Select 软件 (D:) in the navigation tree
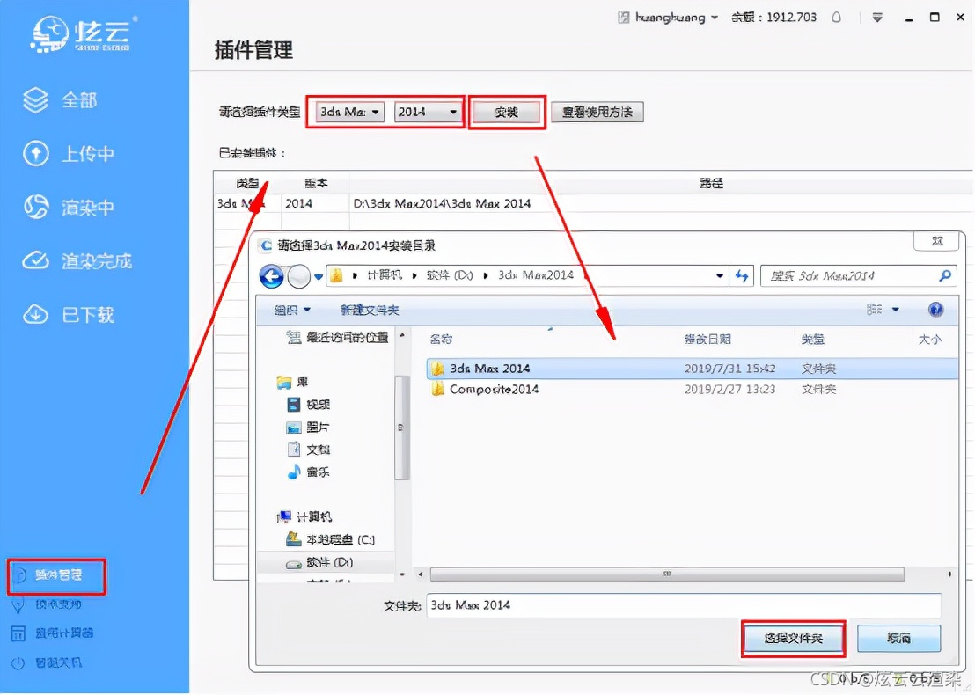Image resolution: width=975 pixels, height=695 pixels. tap(319, 562)
